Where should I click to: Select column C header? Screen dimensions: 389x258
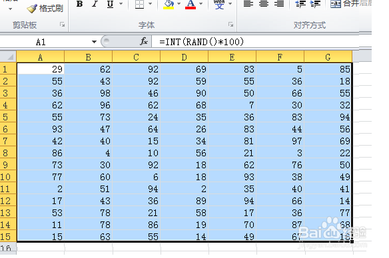tap(136, 57)
